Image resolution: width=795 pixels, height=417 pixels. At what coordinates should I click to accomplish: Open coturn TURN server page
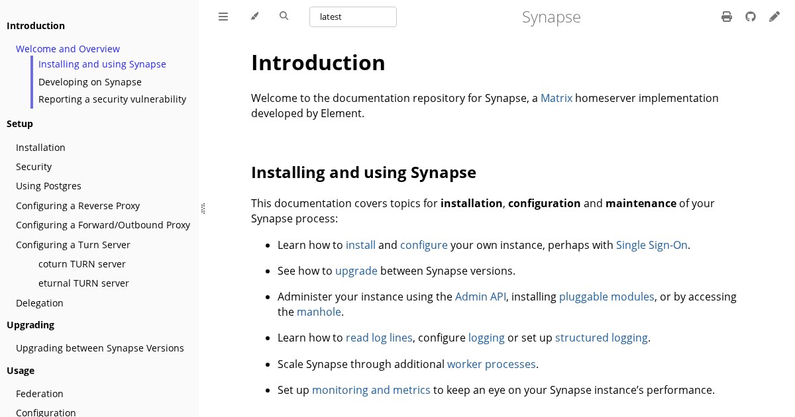tap(82, 264)
